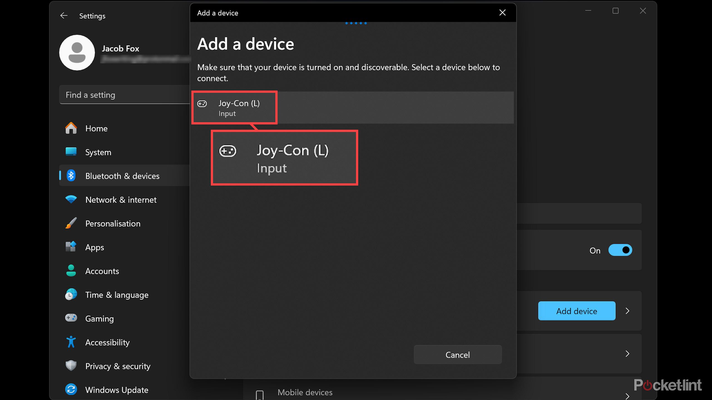Open the Gaming label in sidebar
The height and width of the screenshot is (400, 712).
pos(100,319)
